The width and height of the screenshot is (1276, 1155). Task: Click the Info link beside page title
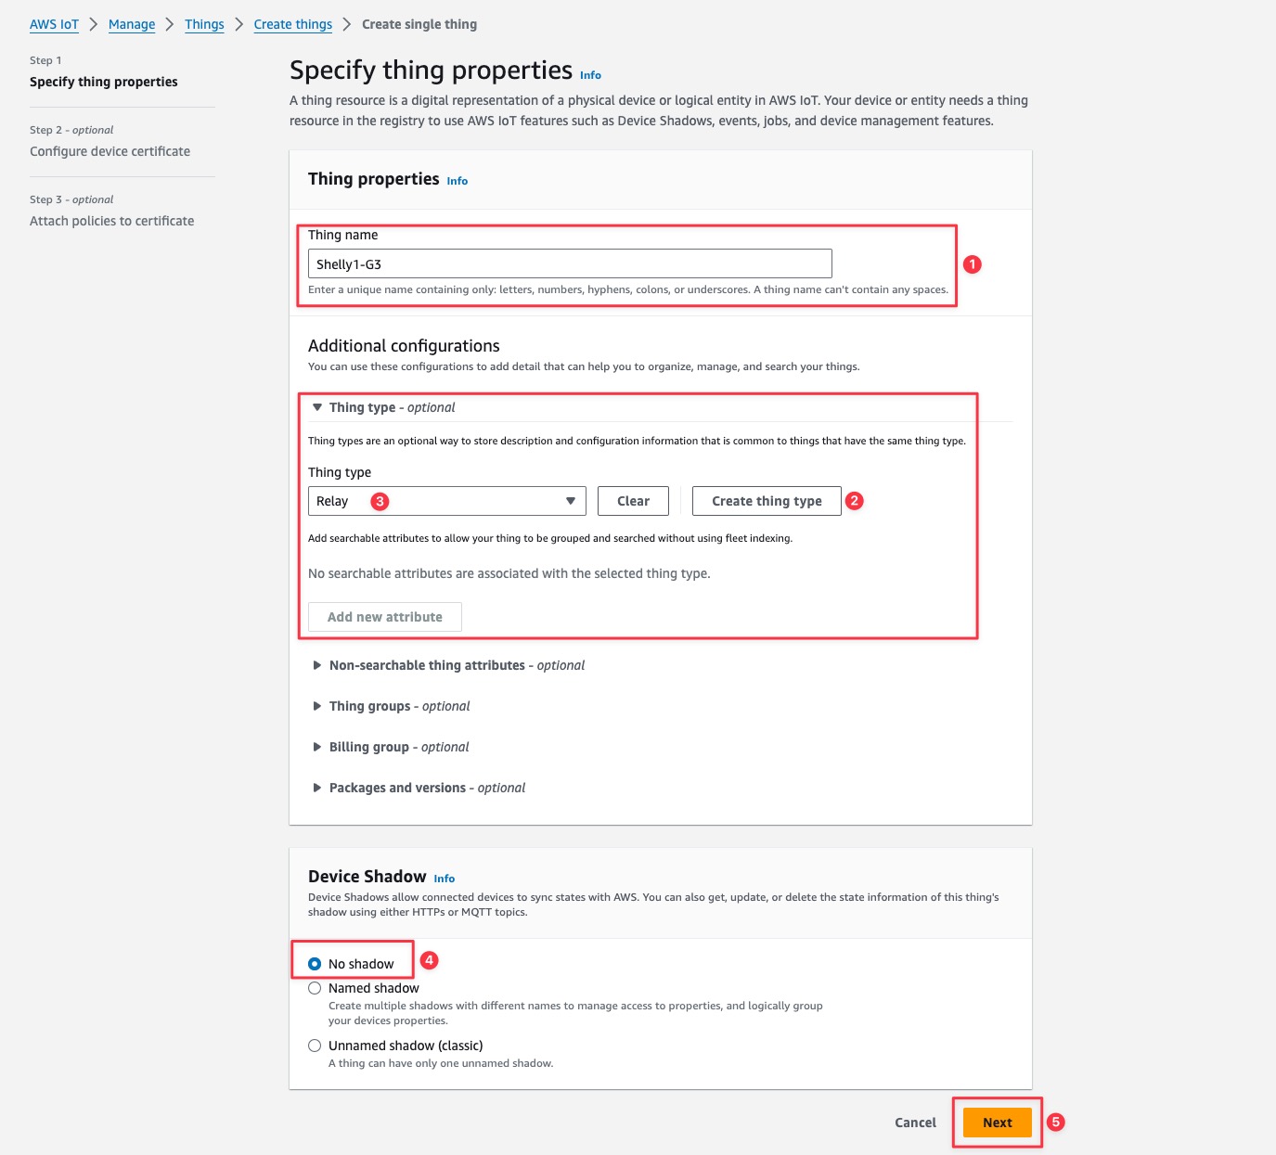coord(590,75)
